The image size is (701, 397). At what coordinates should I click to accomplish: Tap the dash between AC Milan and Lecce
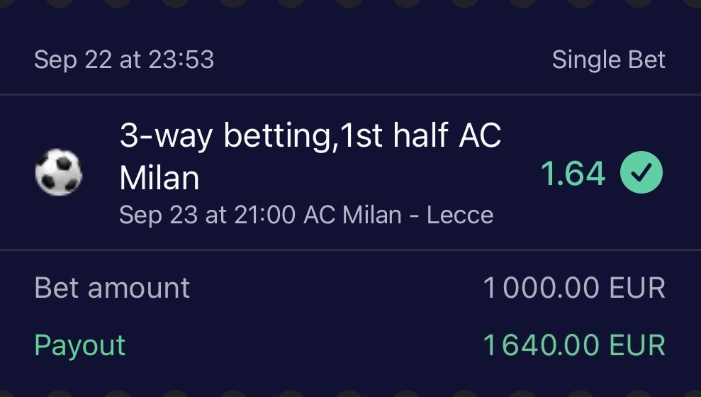414,214
